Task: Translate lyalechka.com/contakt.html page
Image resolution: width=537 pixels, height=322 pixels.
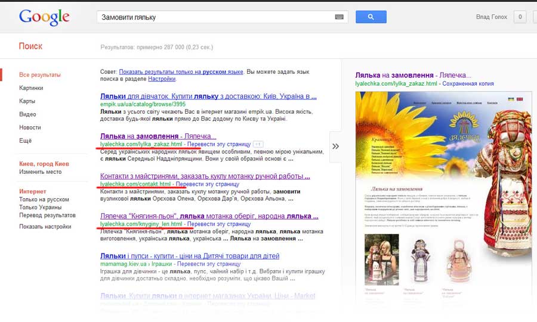Action: [x=208, y=184]
